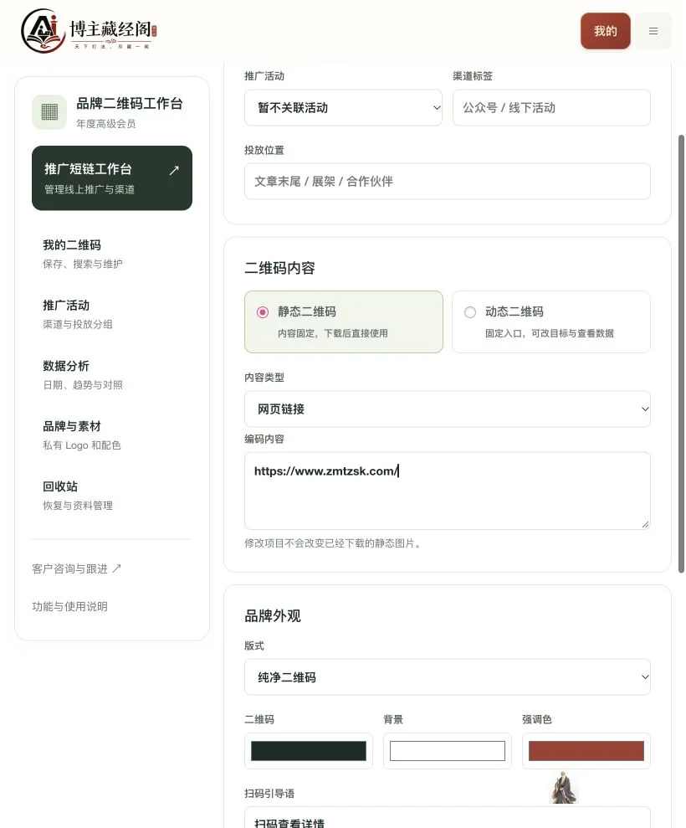Click the 博主藏经阁 logo

pos(89,31)
